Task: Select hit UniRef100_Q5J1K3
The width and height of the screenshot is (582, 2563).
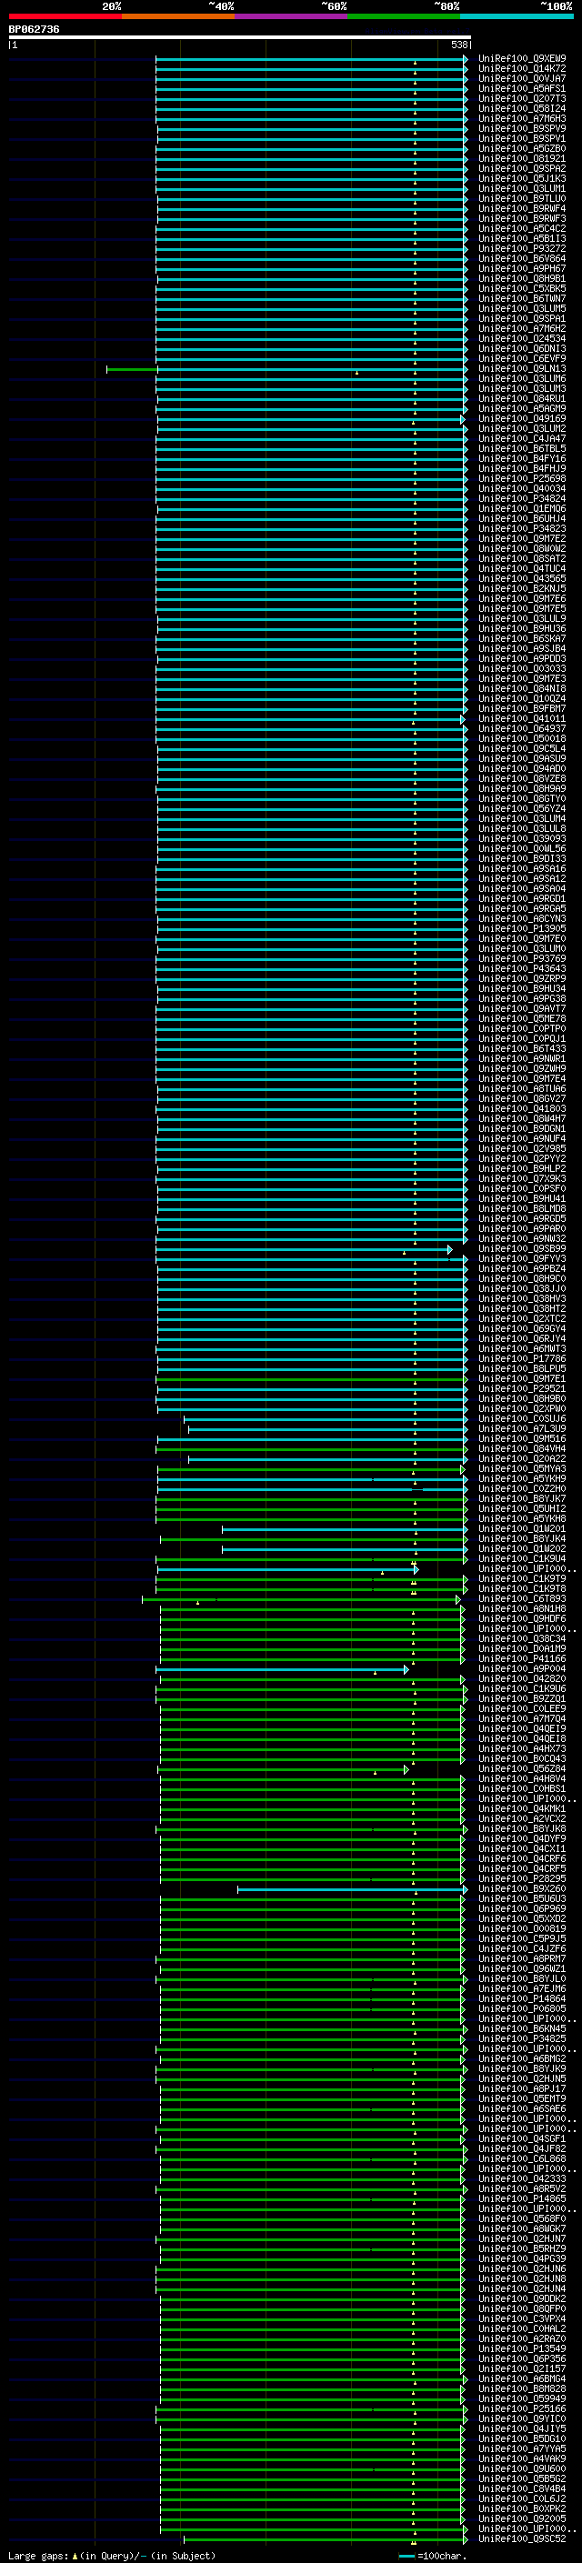Action: click(x=522, y=179)
